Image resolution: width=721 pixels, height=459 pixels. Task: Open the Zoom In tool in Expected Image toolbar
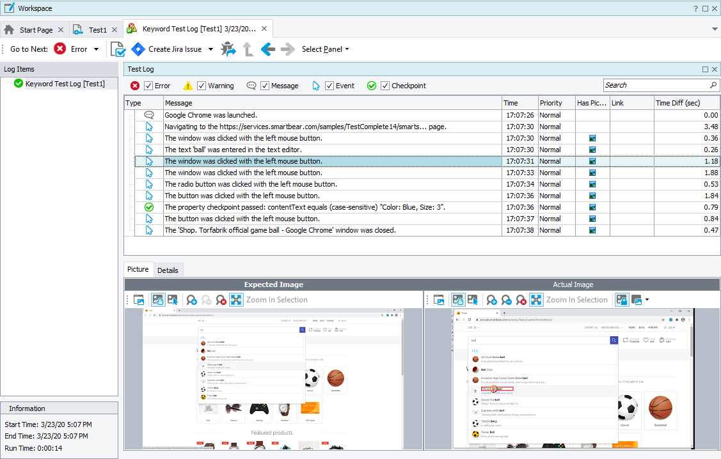tap(191, 299)
